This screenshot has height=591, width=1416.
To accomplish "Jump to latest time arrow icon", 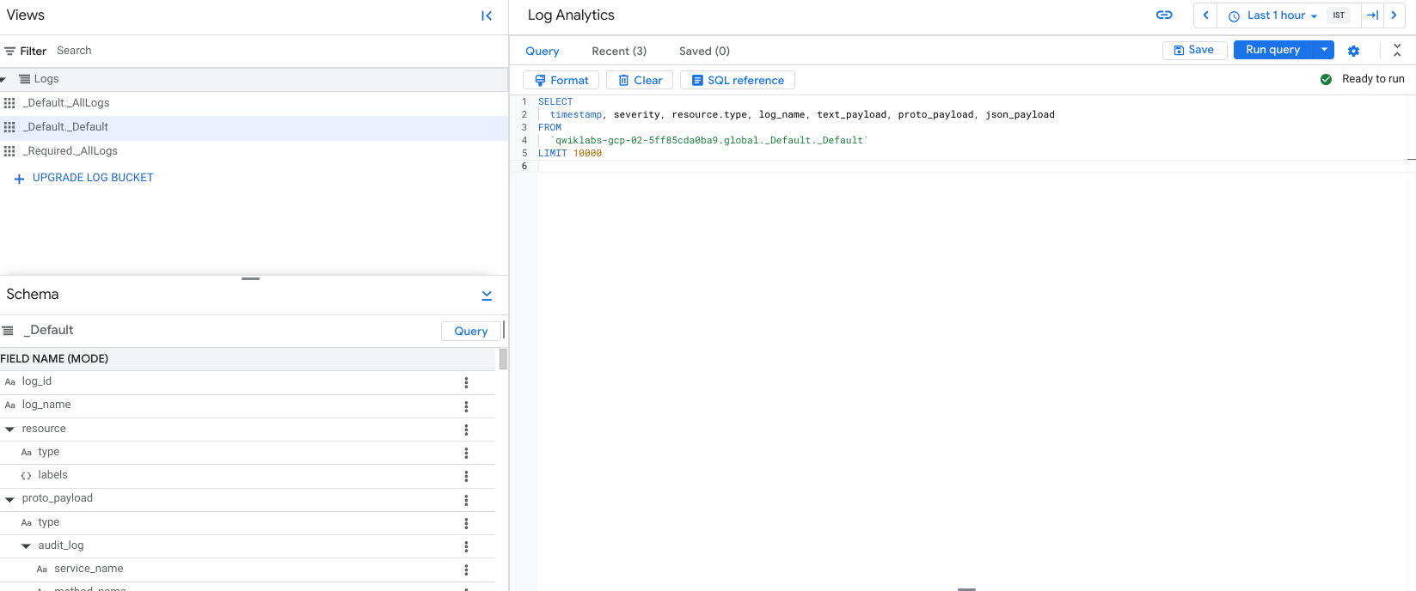I will (x=1372, y=15).
